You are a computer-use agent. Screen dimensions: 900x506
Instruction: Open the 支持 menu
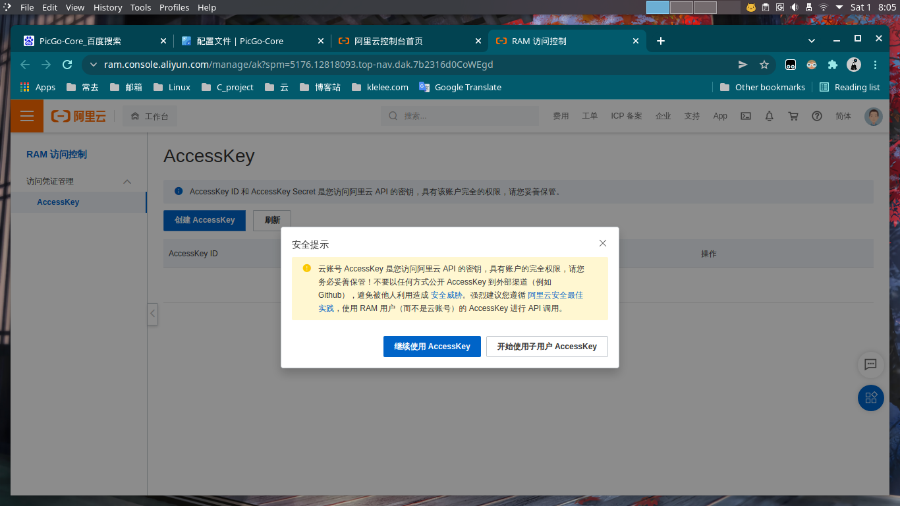coord(692,116)
